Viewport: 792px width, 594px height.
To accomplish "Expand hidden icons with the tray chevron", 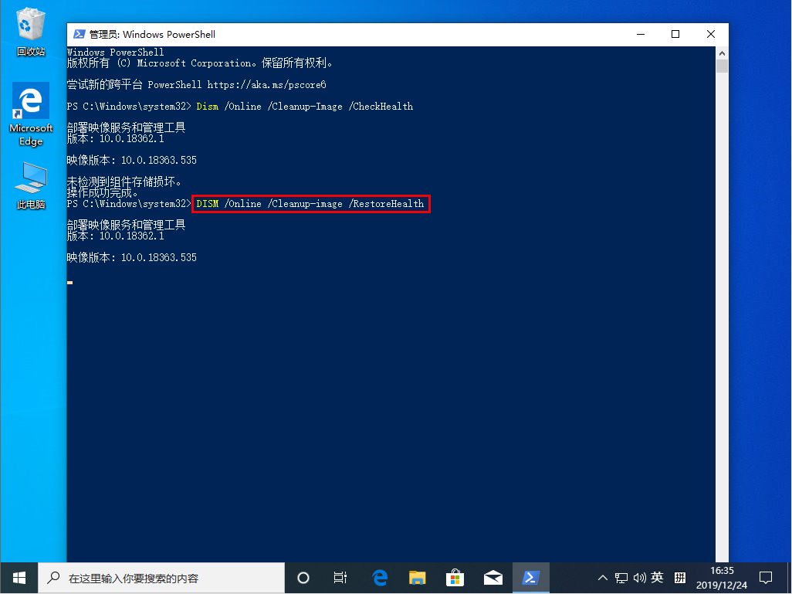I will tap(601, 578).
